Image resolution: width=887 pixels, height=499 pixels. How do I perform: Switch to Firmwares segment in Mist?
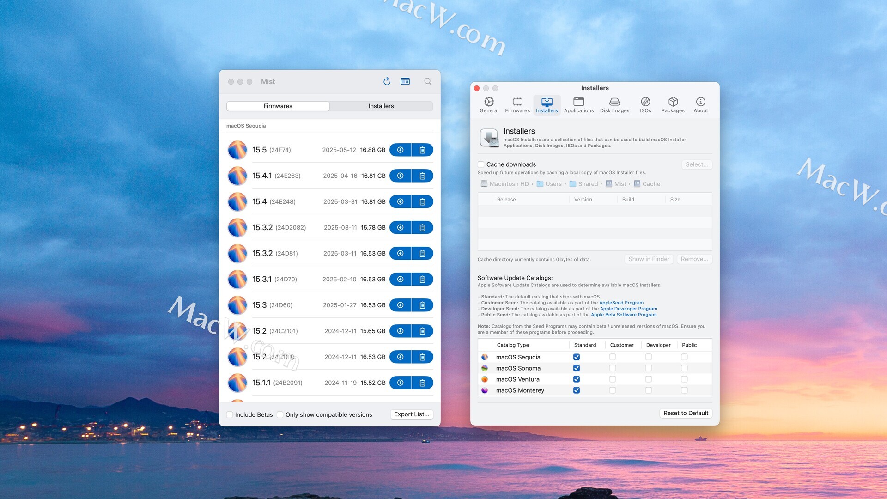tap(278, 106)
